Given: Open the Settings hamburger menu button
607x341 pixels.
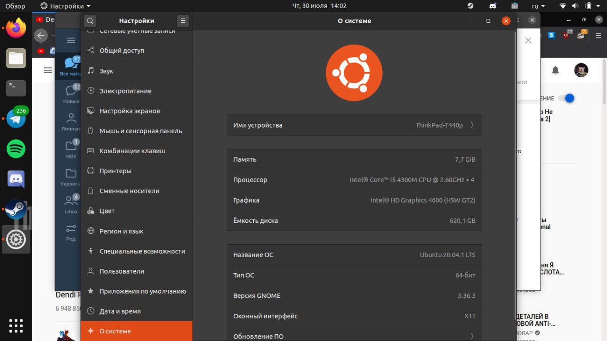Looking at the screenshot, I should point(183,21).
